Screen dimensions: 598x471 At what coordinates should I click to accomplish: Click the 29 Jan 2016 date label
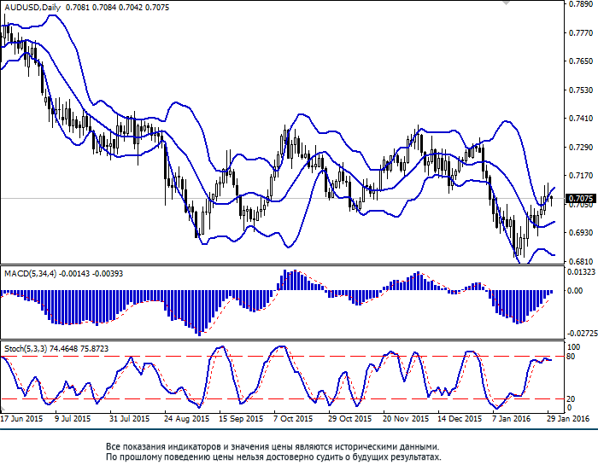[568, 418]
